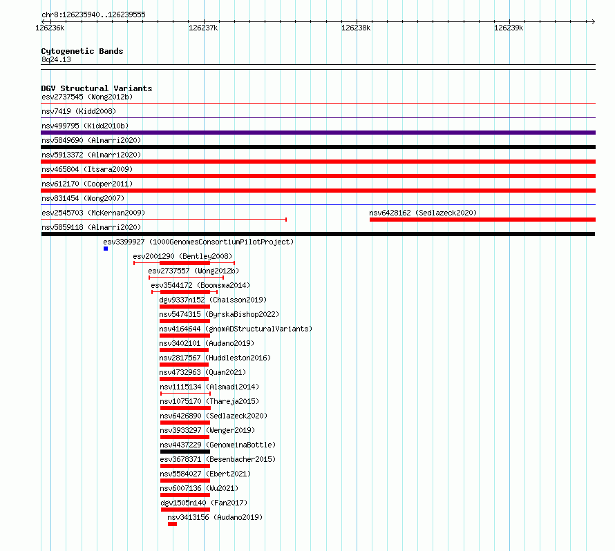Viewport: 615px width, 551px height.
Task: Open dgv9337n152 (Chaisson2019) variant label
Action: (x=213, y=300)
